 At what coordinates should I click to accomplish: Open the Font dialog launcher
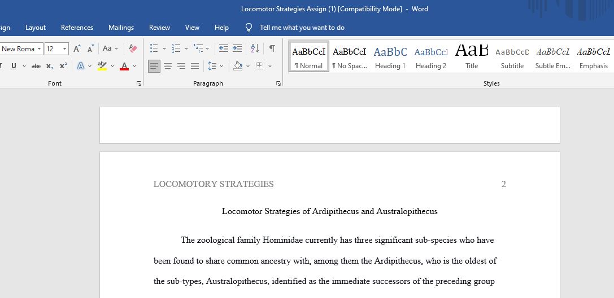coord(139,83)
